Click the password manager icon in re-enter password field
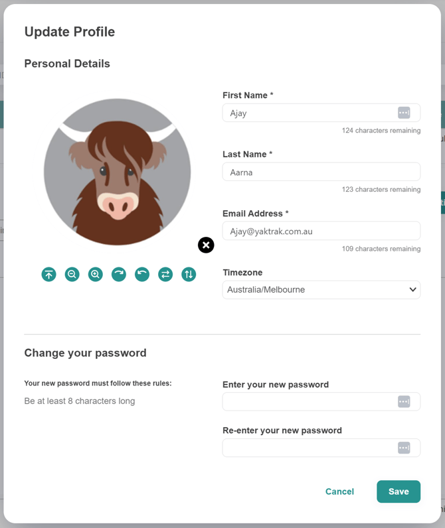Image resolution: width=445 pixels, height=528 pixels. pos(404,448)
